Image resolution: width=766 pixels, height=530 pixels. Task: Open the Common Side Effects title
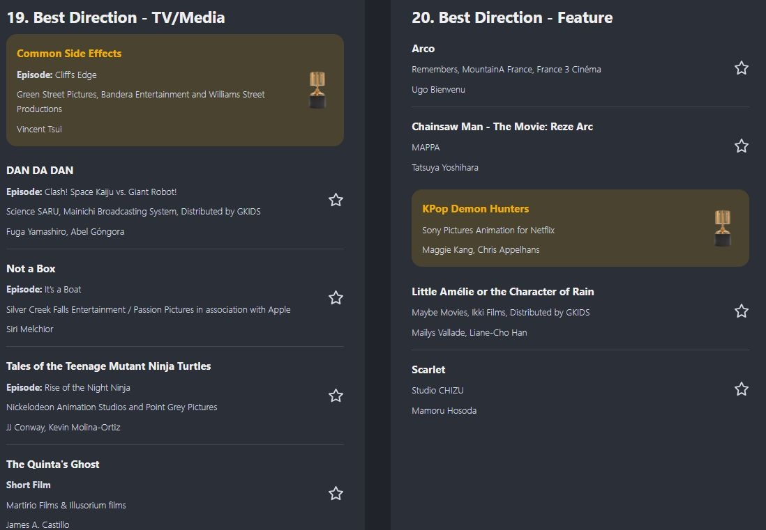(x=69, y=54)
